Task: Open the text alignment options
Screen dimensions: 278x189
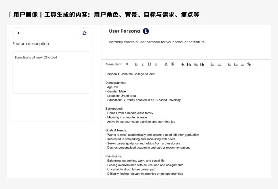Action: (242, 64)
